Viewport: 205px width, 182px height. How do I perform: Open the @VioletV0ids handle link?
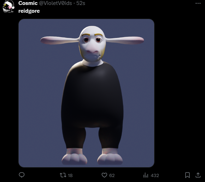[x=55, y=3]
